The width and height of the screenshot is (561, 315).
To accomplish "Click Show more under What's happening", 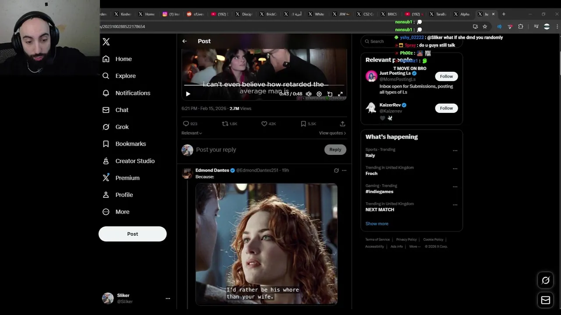I will [x=377, y=224].
